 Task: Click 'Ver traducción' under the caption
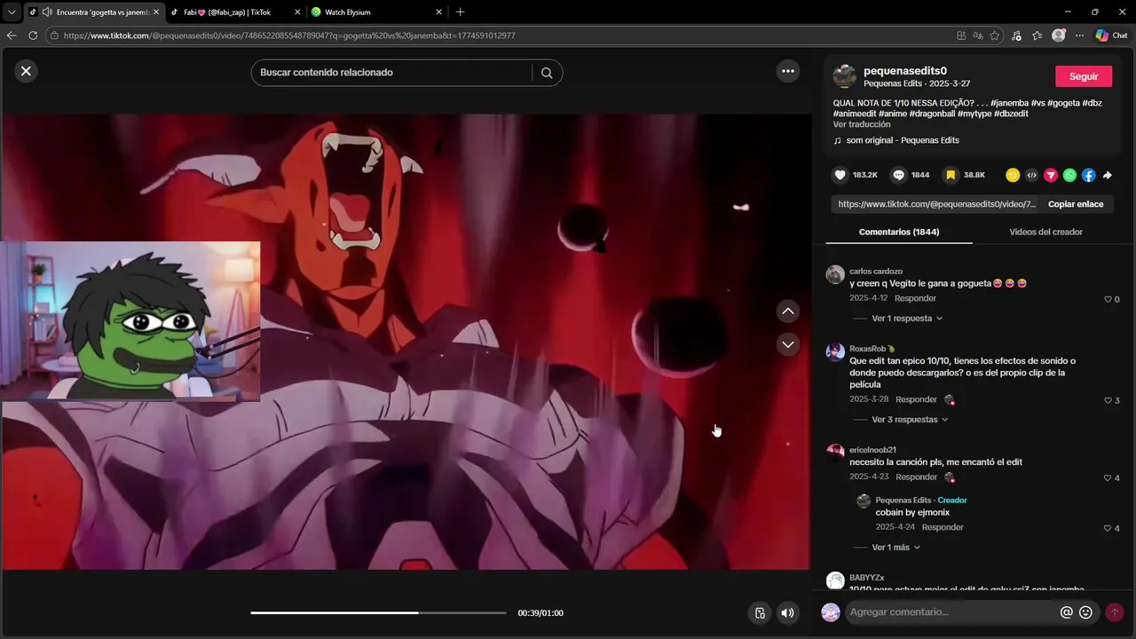[x=862, y=124]
